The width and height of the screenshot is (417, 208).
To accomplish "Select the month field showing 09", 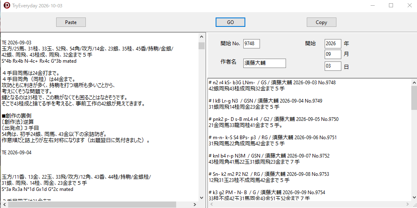I will click(x=333, y=55).
